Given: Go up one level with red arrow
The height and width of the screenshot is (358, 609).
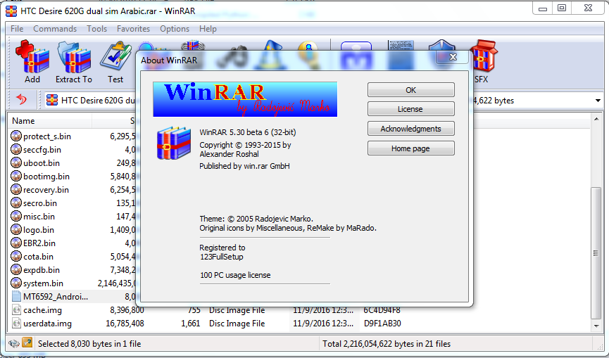Looking at the screenshot, I should 22,100.
